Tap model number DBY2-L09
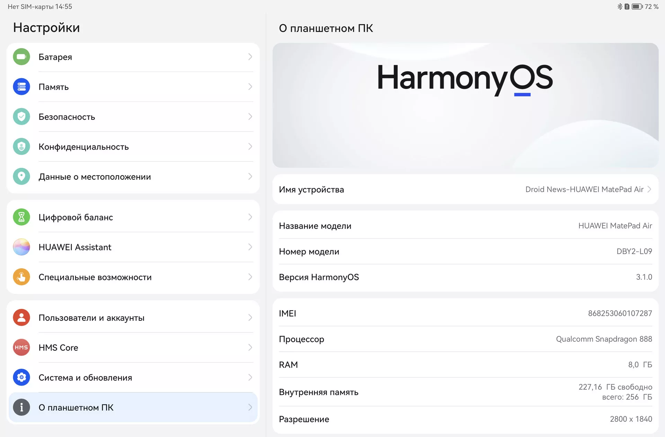665x437 pixels. [x=634, y=251]
